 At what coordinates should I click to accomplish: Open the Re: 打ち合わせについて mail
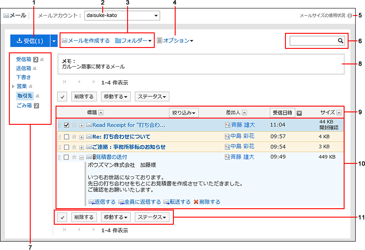point(121,137)
